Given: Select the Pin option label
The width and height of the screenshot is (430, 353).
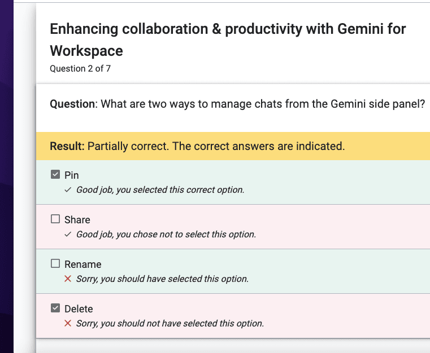Looking at the screenshot, I should 72,175.
